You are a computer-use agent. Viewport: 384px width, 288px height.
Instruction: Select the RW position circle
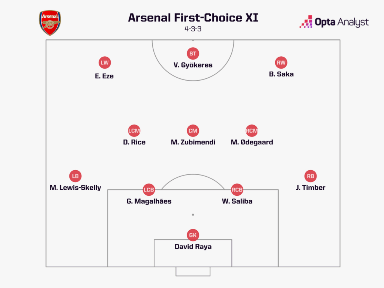[x=281, y=63]
